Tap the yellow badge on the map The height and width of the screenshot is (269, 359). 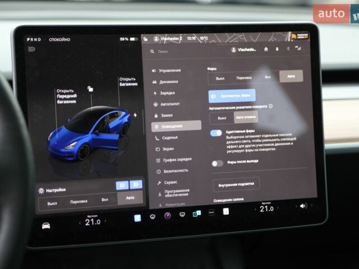[300, 36]
